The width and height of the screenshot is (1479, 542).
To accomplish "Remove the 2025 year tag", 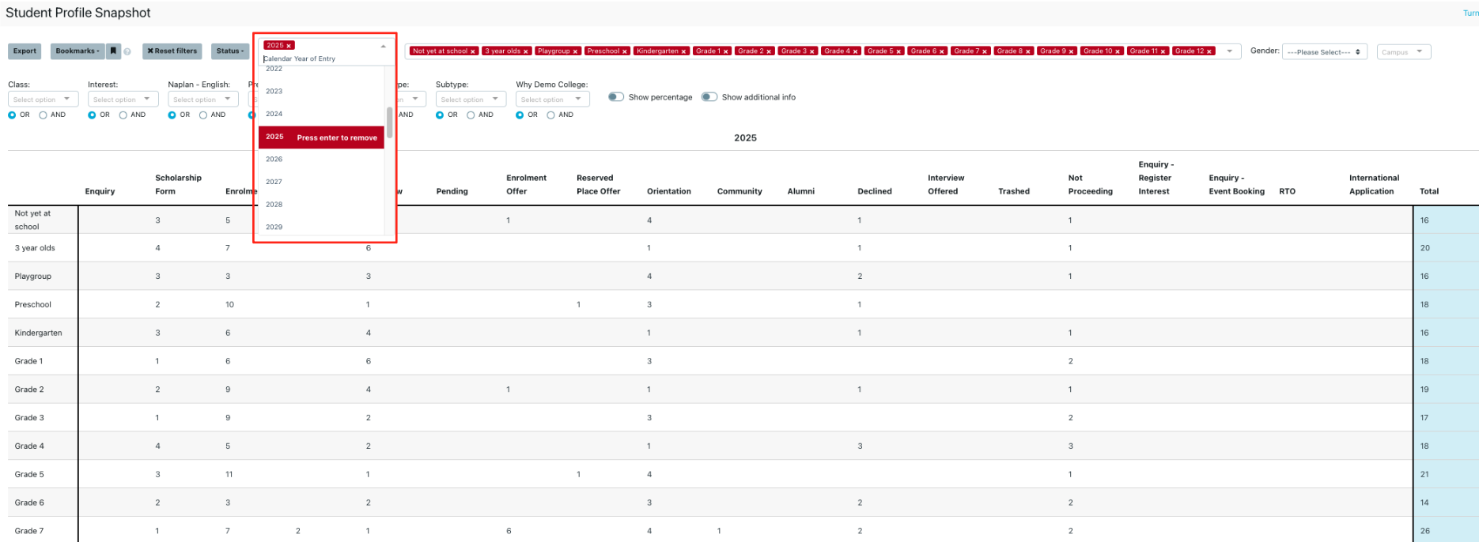I will [289, 46].
